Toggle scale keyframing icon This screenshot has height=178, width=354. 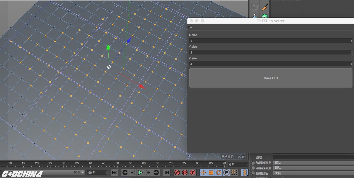[211, 172]
